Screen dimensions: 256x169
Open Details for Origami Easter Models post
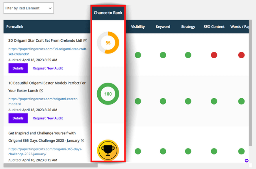point(18,118)
